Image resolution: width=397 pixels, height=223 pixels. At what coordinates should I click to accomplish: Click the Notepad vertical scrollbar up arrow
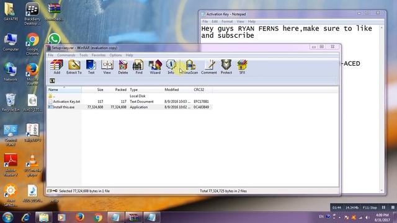381,27
